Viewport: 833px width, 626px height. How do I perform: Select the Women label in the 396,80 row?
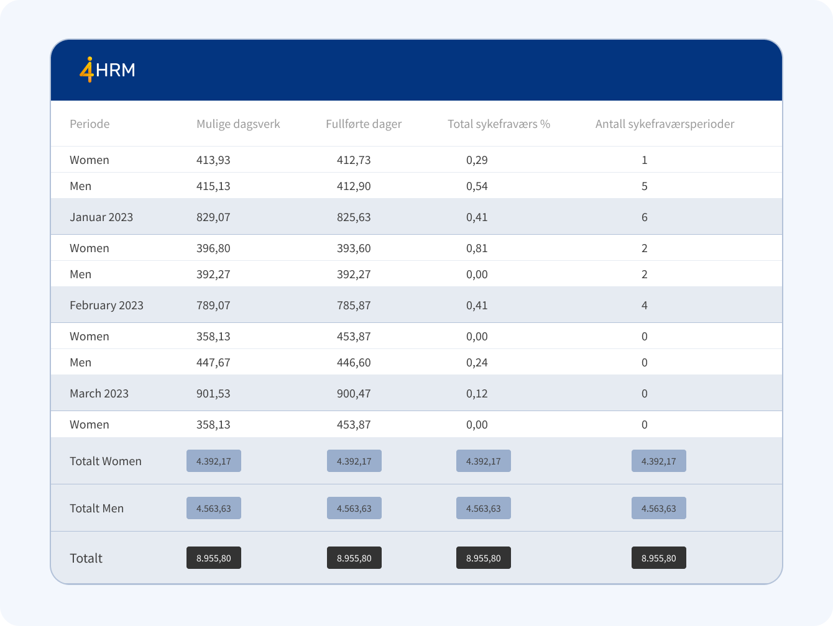[90, 248]
